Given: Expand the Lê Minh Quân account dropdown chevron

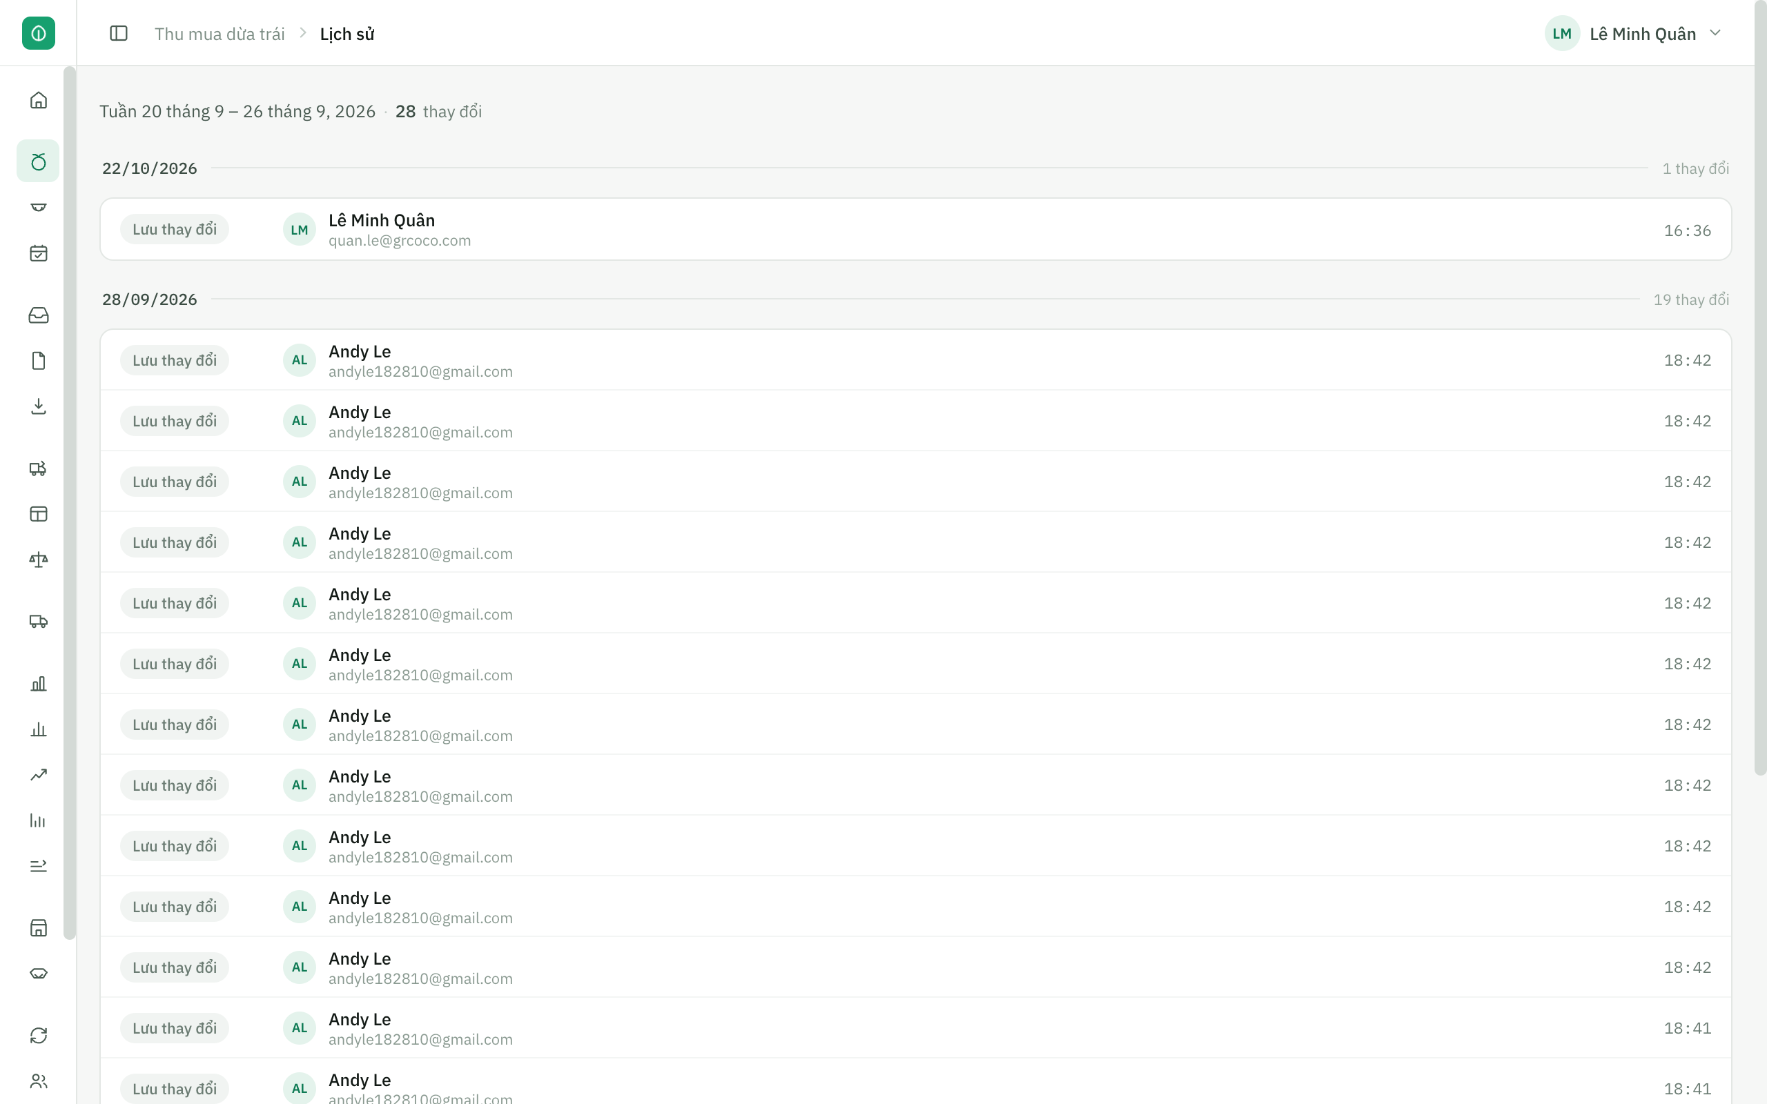Looking at the screenshot, I should click(1716, 33).
